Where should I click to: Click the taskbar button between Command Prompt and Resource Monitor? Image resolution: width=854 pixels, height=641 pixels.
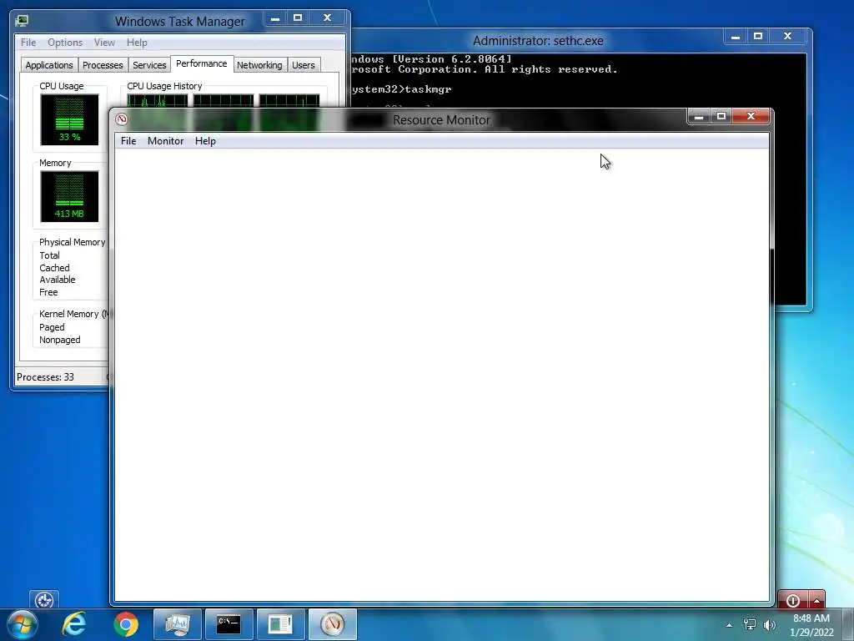click(280, 624)
